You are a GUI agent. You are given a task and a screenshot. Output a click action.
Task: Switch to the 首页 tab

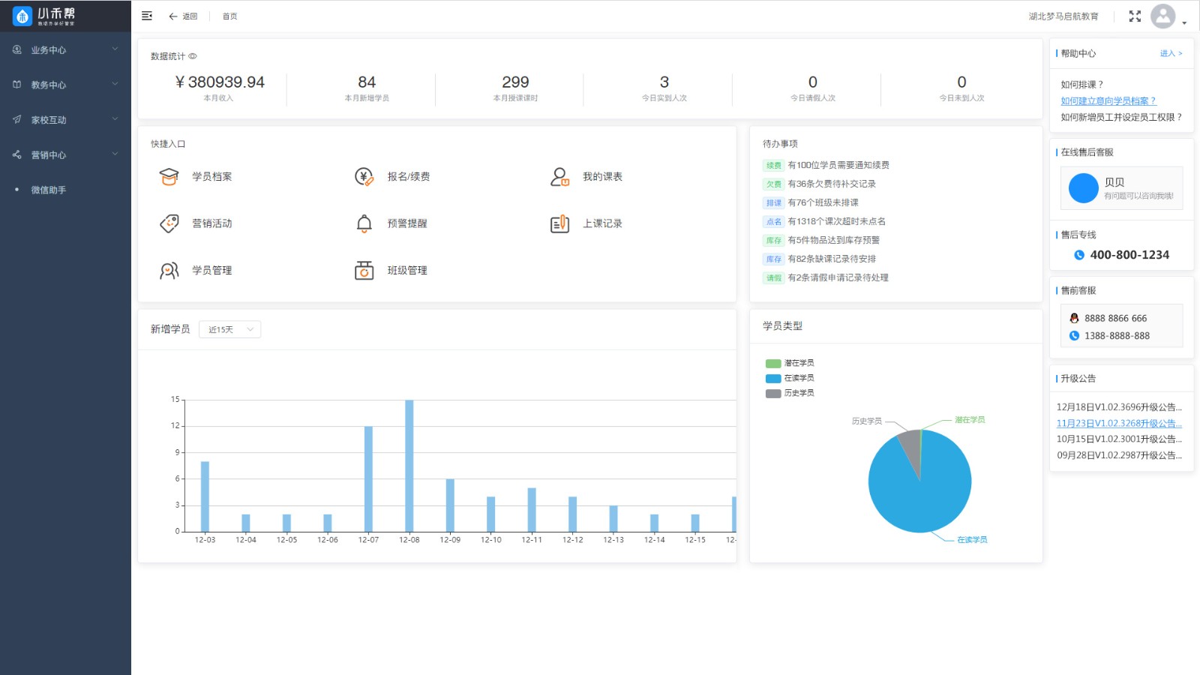pos(229,16)
